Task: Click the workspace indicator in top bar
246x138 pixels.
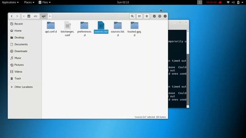Action: (x=199, y=2)
